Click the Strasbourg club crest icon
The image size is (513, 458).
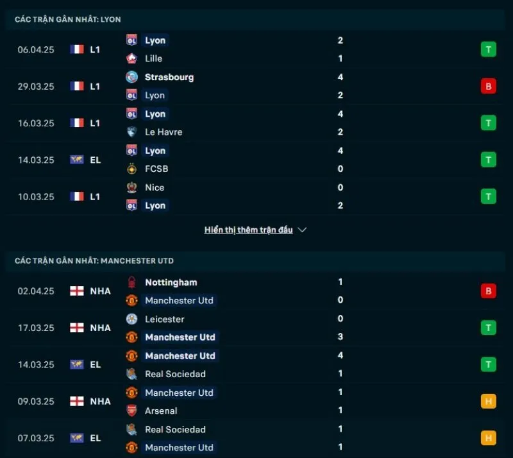coord(132,77)
